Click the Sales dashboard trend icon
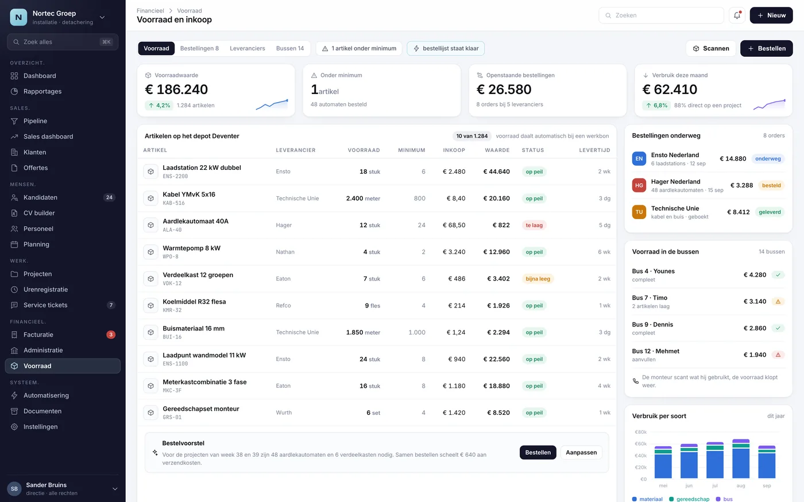The height and width of the screenshot is (502, 804). click(x=14, y=137)
